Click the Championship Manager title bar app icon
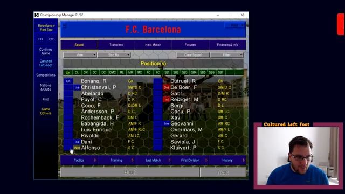Viewport: 345px width, 194px height. (x=37, y=15)
